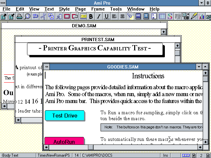Toggle Bold formatting in the toolbar

(91, 16)
